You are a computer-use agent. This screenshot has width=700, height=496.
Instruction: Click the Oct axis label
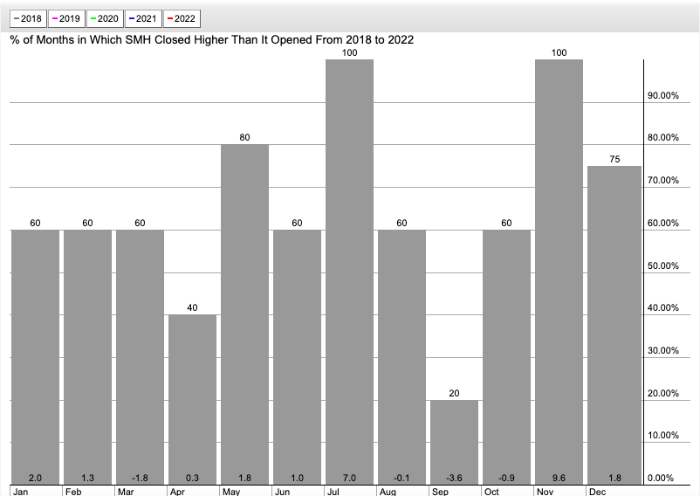pyautogui.click(x=491, y=492)
